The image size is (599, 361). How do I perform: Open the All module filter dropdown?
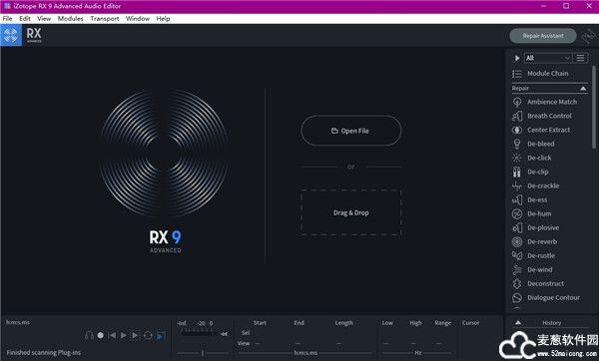click(x=548, y=58)
